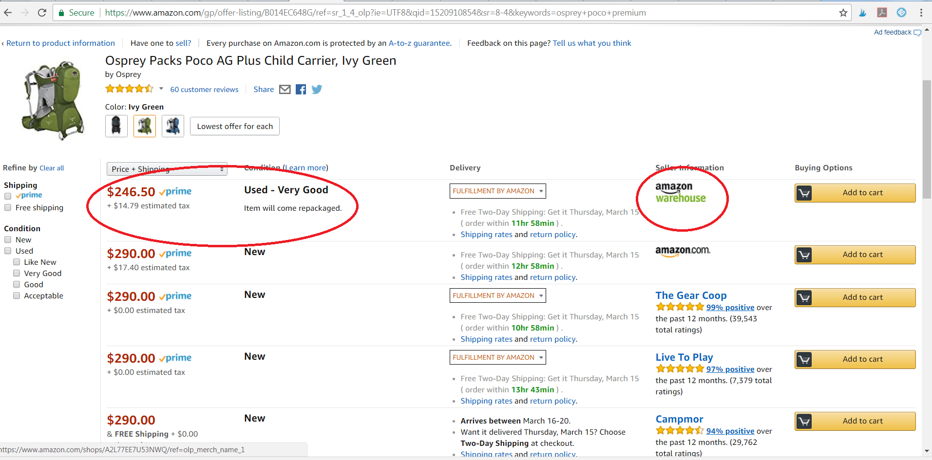Check the Free shipping filter
Viewport: 932px width, 460px height.
coord(8,207)
